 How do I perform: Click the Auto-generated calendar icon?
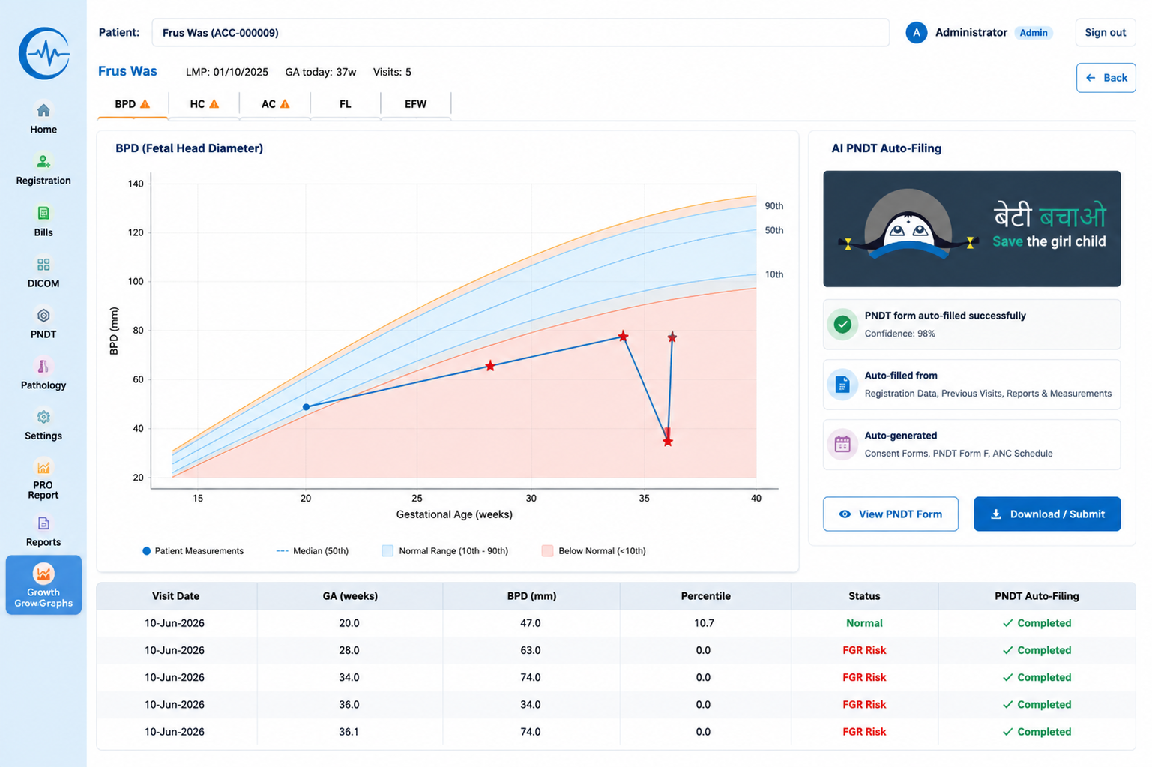click(842, 445)
